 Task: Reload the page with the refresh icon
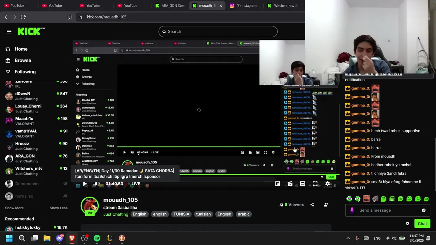click(x=23, y=17)
